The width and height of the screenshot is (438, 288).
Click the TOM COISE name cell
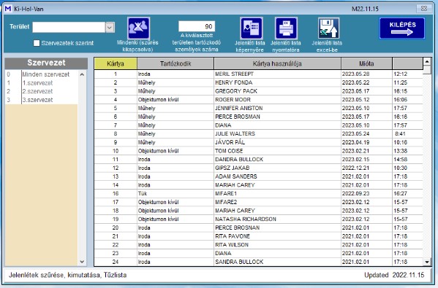[277, 151]
